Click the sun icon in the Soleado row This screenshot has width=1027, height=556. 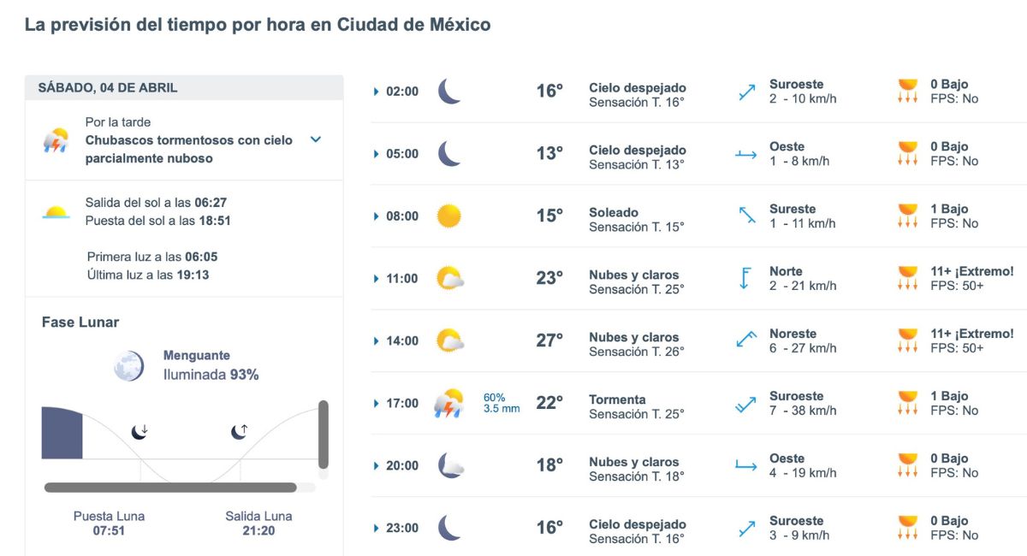point(448,216)
